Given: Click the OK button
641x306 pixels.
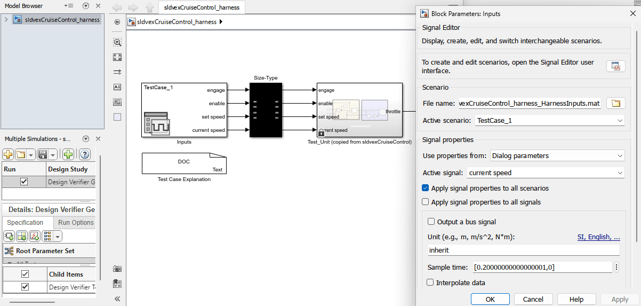Looking at the screenshot, I should pyautogui.click(x=490, y=299).
